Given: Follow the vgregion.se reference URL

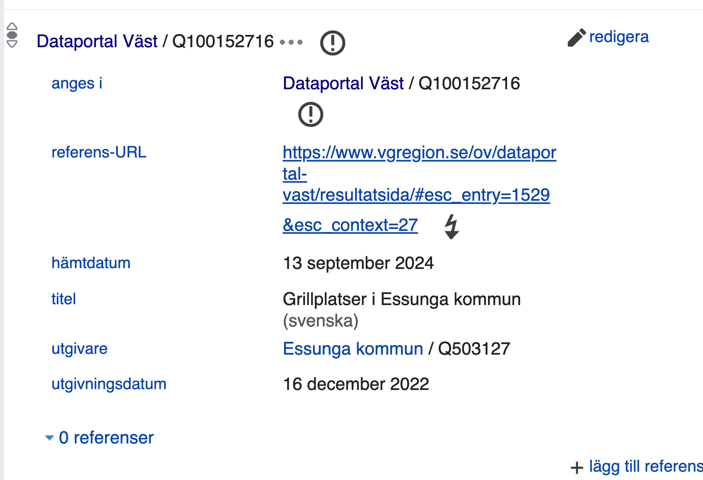Looking at the screenshot, I should point(419,153).
